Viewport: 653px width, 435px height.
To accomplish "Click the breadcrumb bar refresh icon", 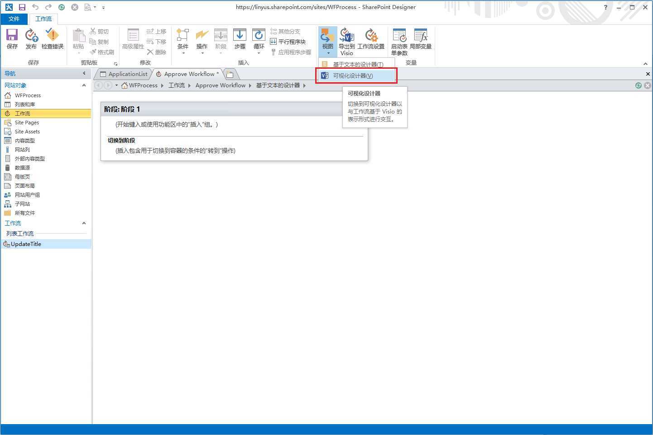I will [x=639, y=85].
